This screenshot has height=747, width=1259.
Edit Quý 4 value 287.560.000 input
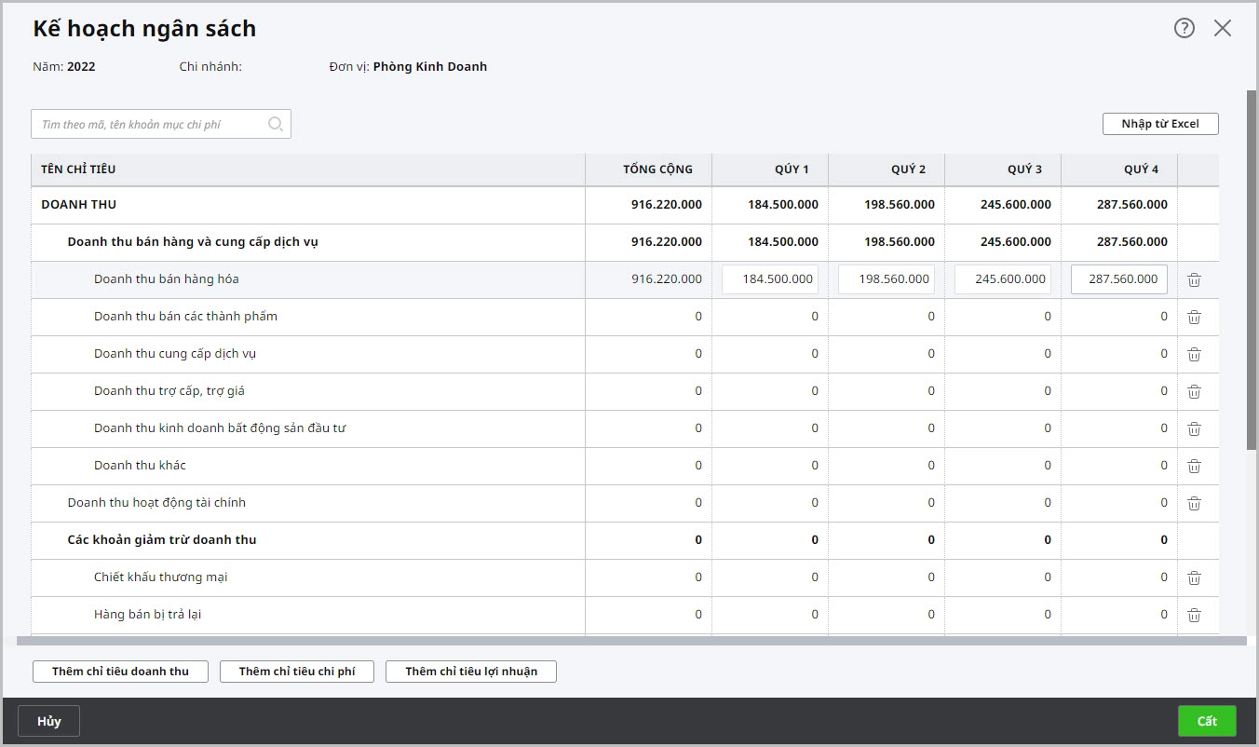1119,279
